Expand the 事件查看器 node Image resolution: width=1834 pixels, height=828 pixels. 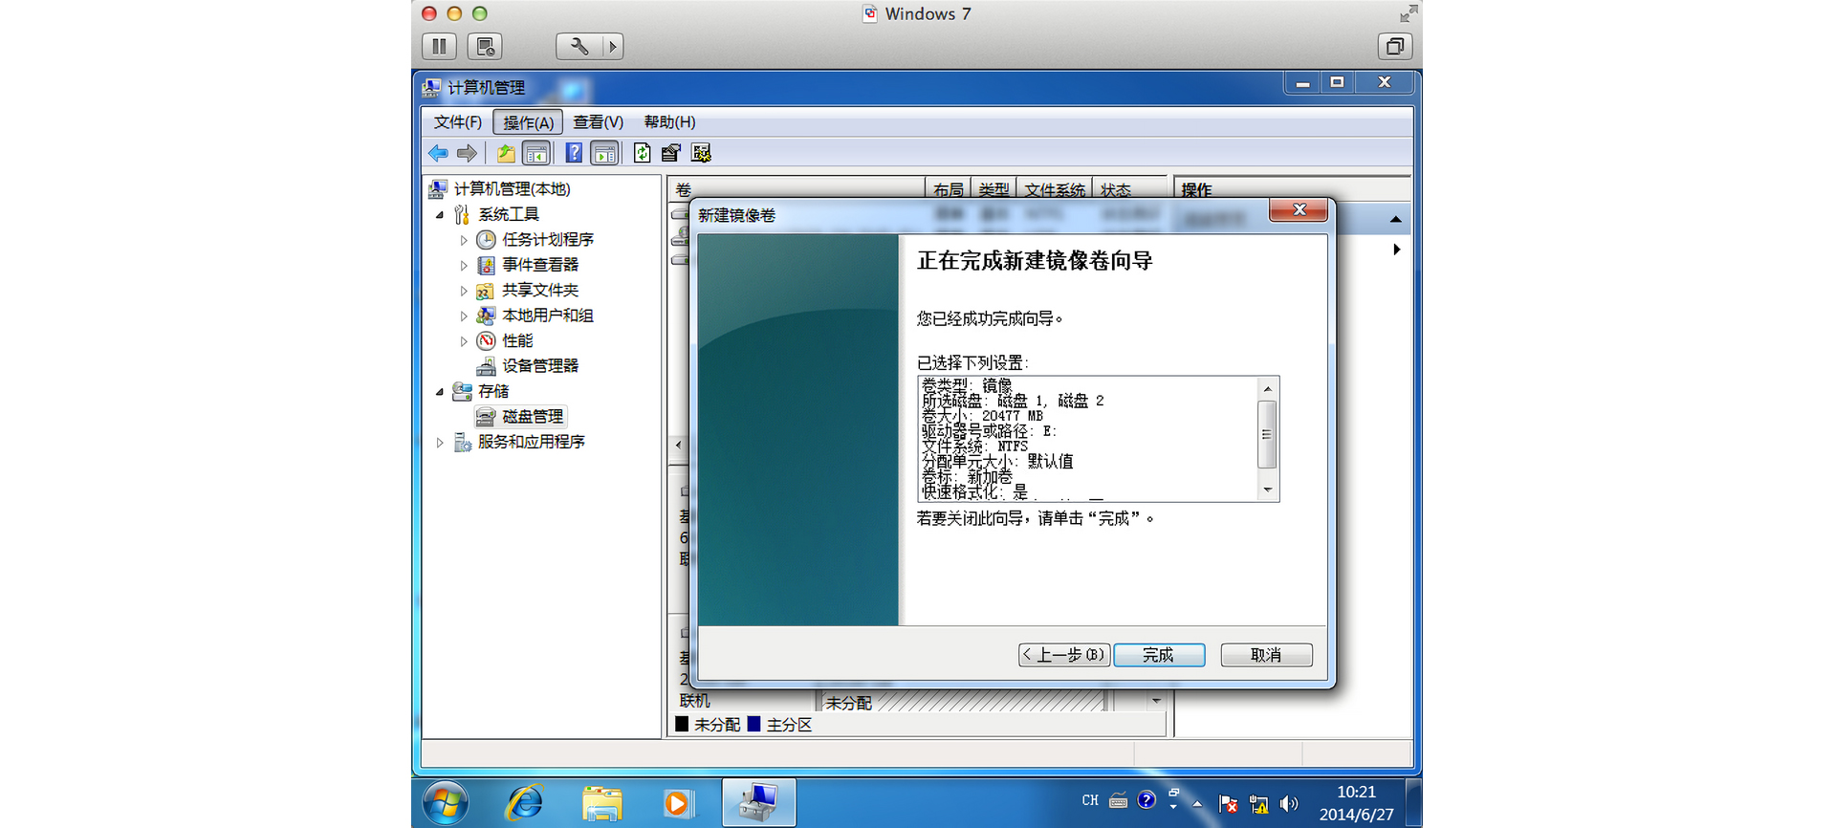[464, 266]
